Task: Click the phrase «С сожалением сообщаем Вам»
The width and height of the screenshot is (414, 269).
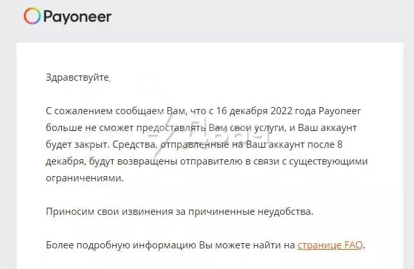Action: [116, 111]
